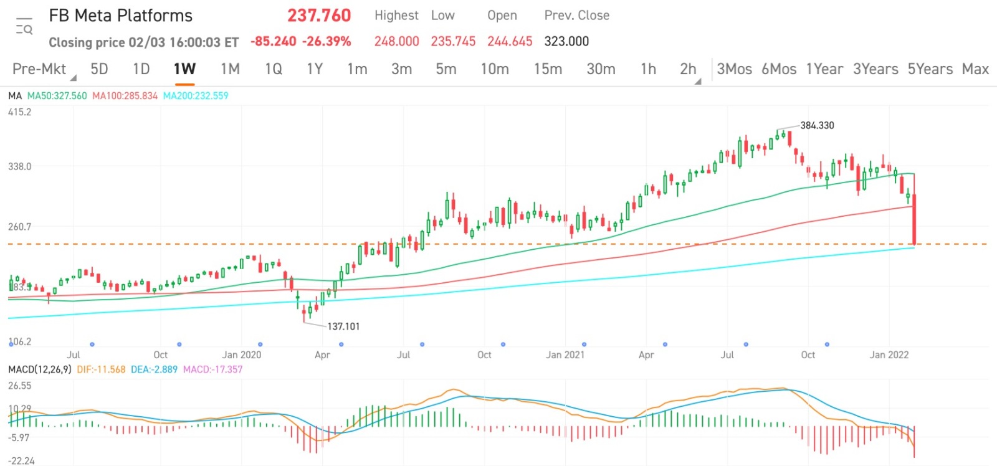
Task: Click the MA indicator label
Action: [x=15, y=96]
